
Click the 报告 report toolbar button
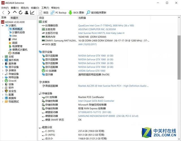44,12
